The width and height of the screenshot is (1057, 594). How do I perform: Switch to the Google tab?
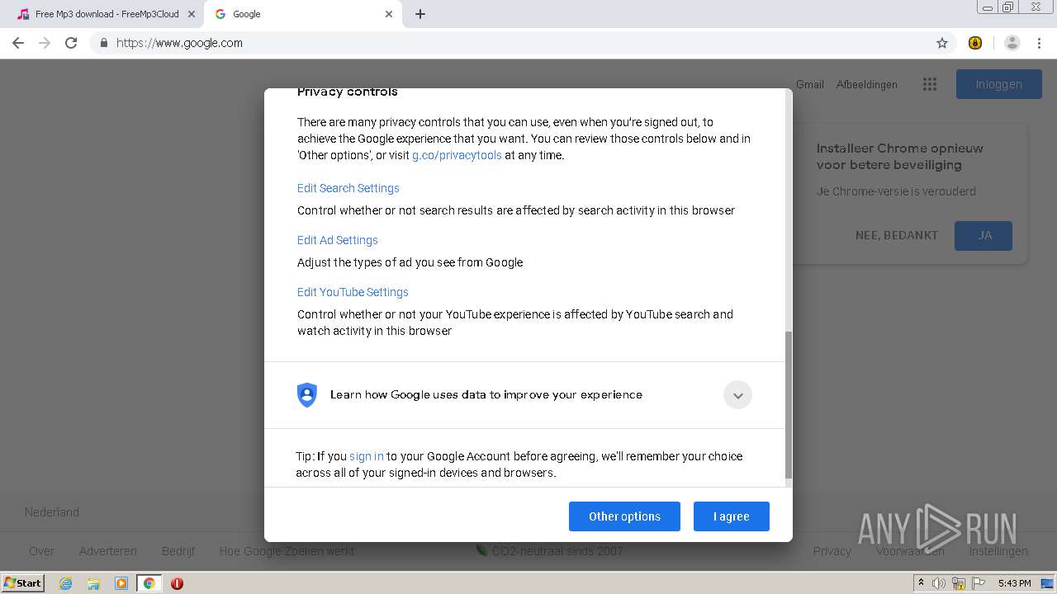(304, 14)
